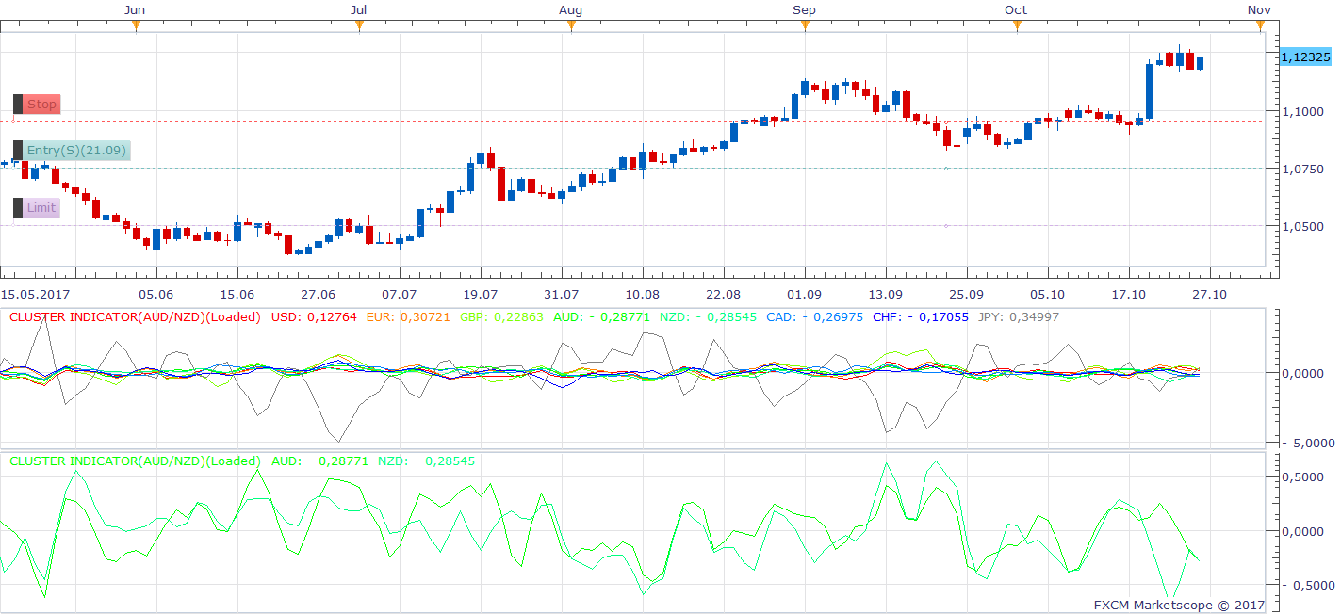This screenshot has width=1341, height=614.
Task: Click the 1,0750 price axis value
Action: 1300,169
